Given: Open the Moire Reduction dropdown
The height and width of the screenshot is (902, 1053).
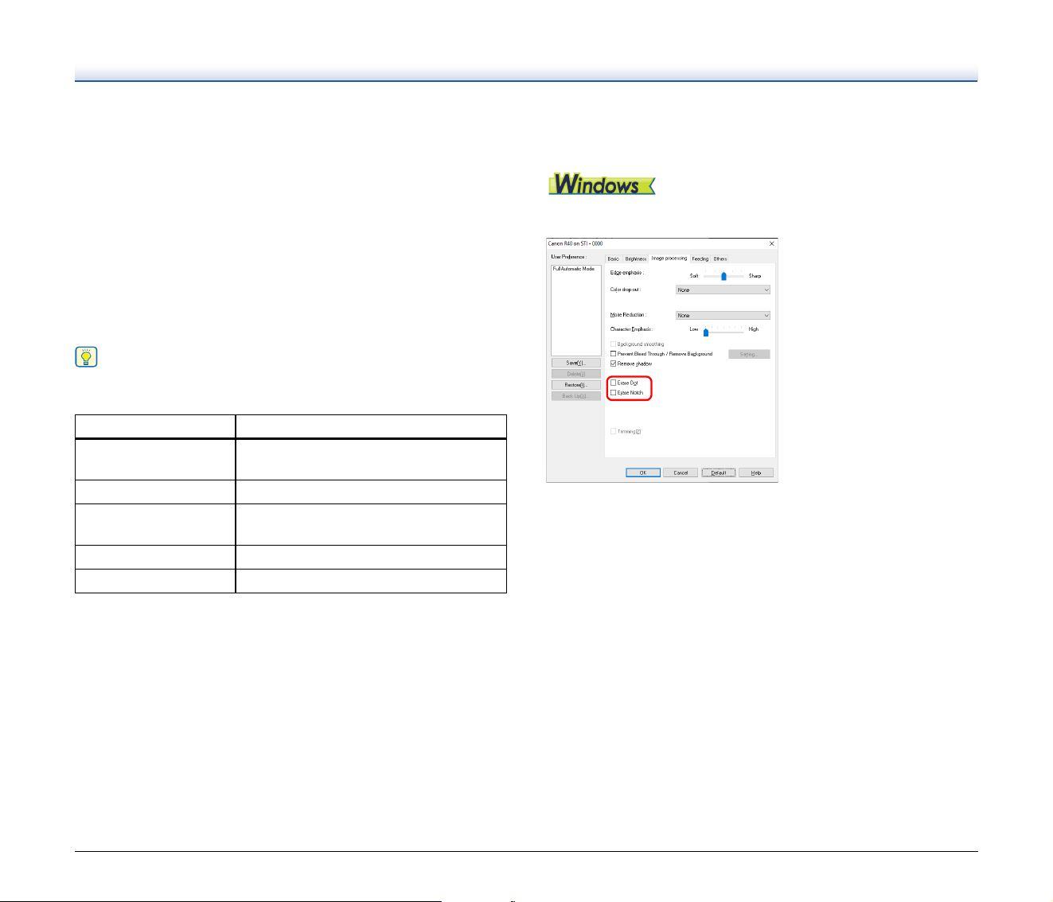Looking at the screenshot, I should tap(723, 316).
